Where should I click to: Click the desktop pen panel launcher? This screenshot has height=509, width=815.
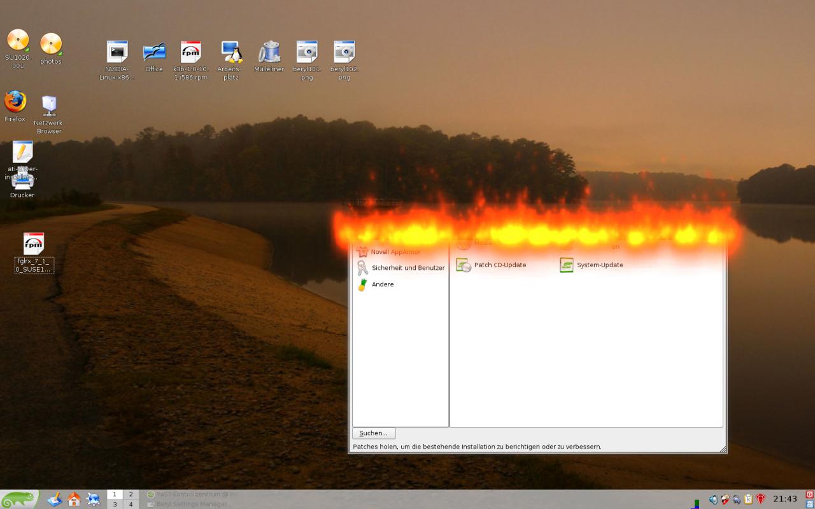[x=55, y=499]
